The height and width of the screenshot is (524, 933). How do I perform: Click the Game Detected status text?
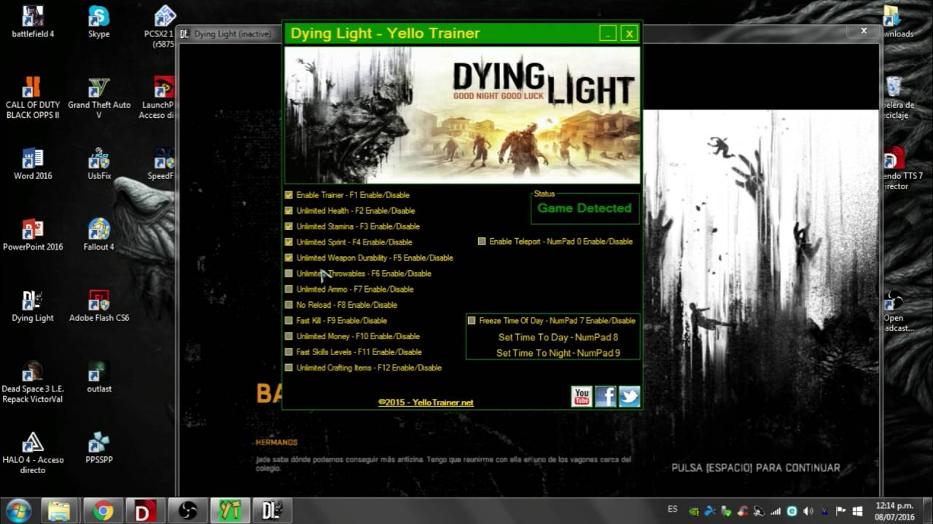[585, 208]
